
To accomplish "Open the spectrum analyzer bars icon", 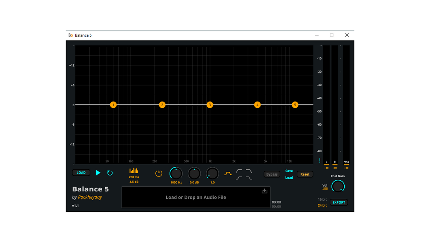I will [x=134, y=171].
